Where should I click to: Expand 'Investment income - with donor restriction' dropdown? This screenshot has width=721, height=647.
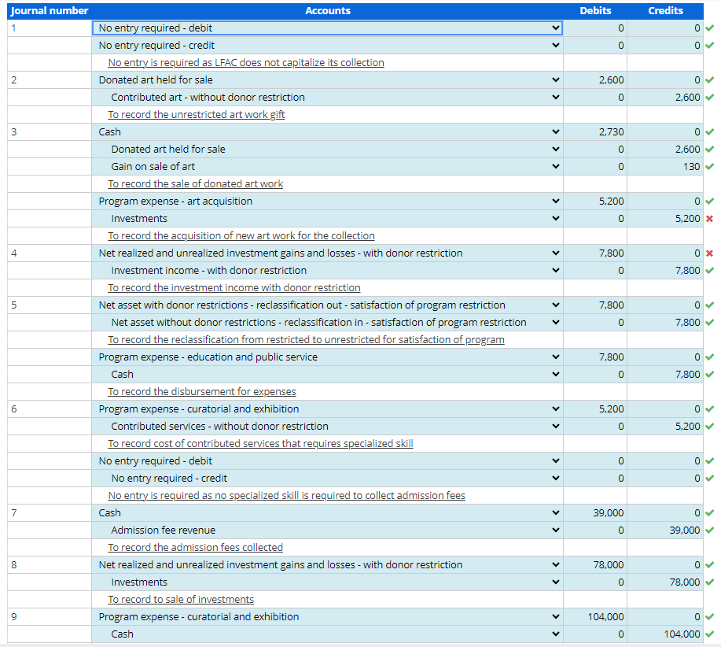coord(327,271)
